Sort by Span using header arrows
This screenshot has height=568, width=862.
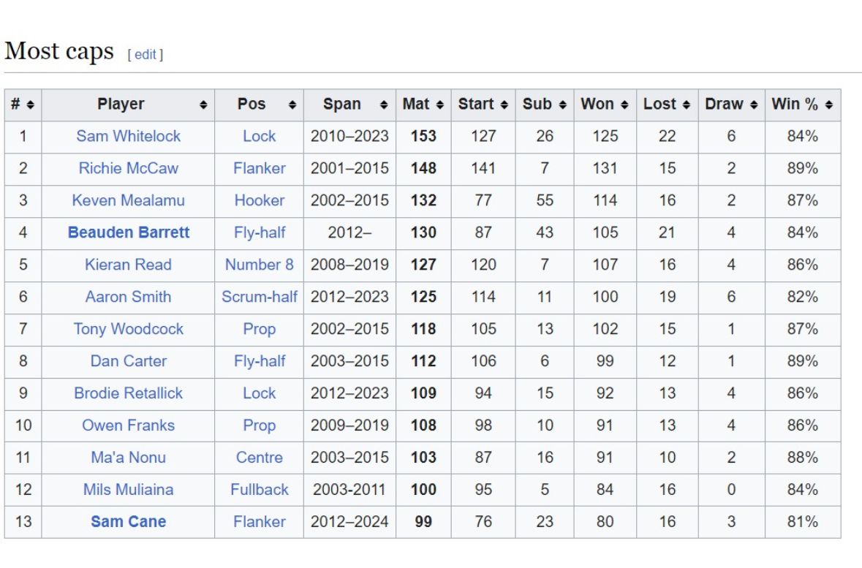(x=384, y=105)
